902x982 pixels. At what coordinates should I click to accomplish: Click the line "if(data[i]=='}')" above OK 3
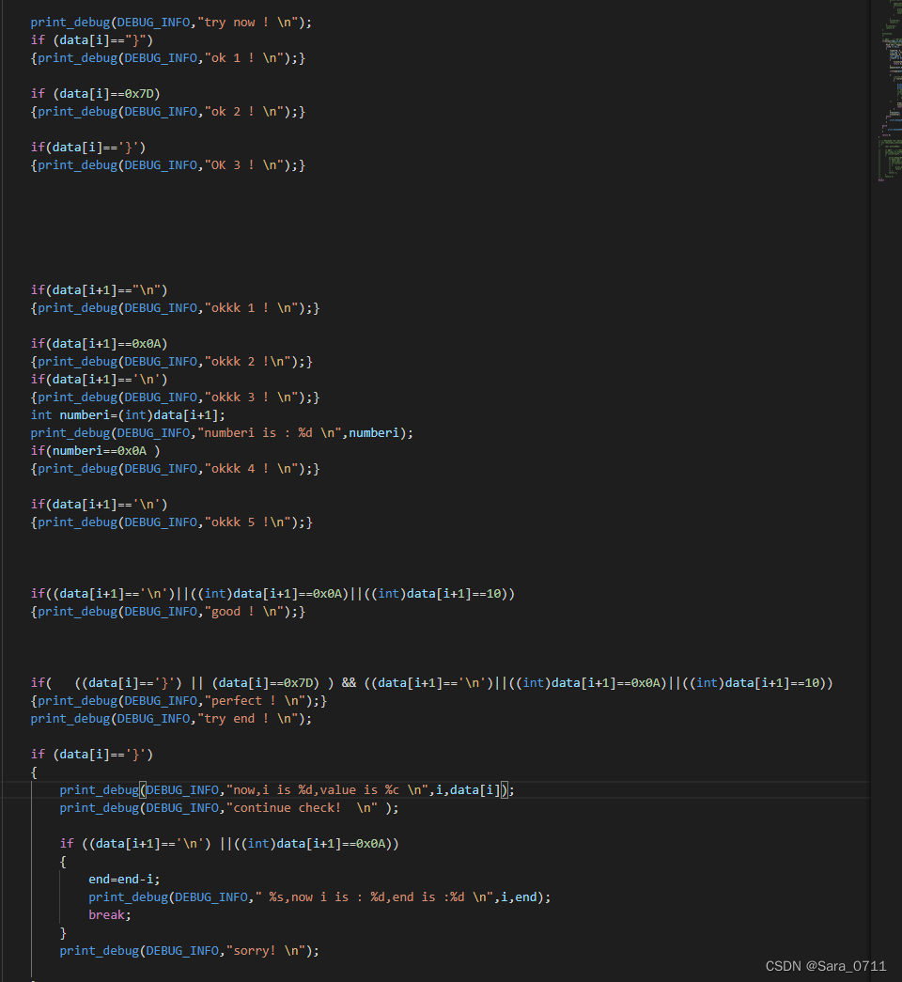tap(88, 148)
